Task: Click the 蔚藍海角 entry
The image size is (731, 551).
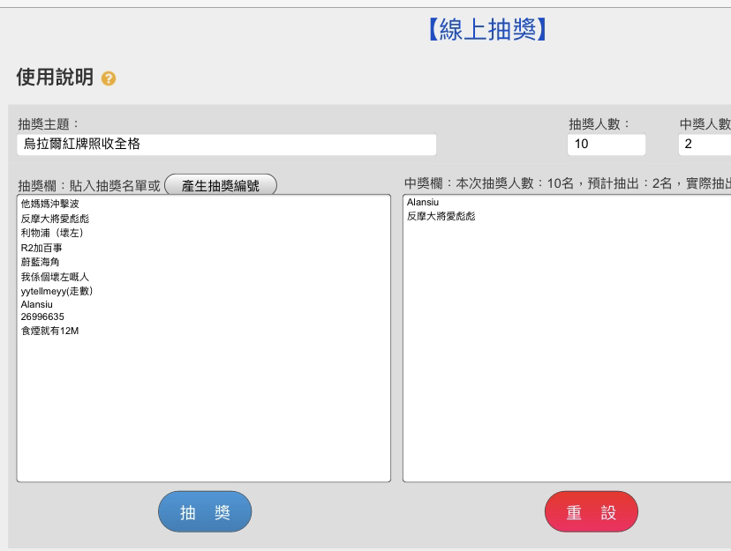Action: coord(40,262)
